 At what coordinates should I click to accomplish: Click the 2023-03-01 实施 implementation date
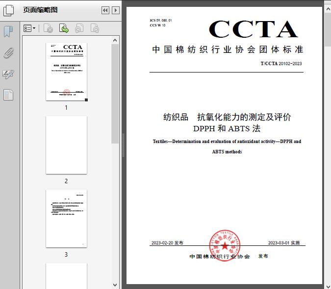coord(284,243)
